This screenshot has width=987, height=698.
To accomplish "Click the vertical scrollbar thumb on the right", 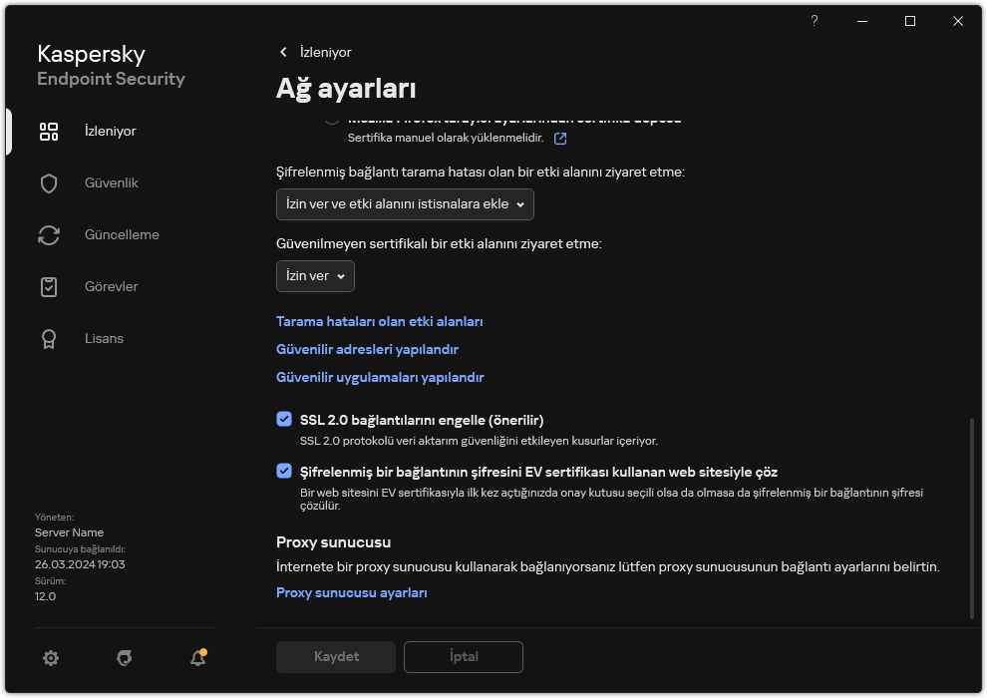I will click(972, 519).
